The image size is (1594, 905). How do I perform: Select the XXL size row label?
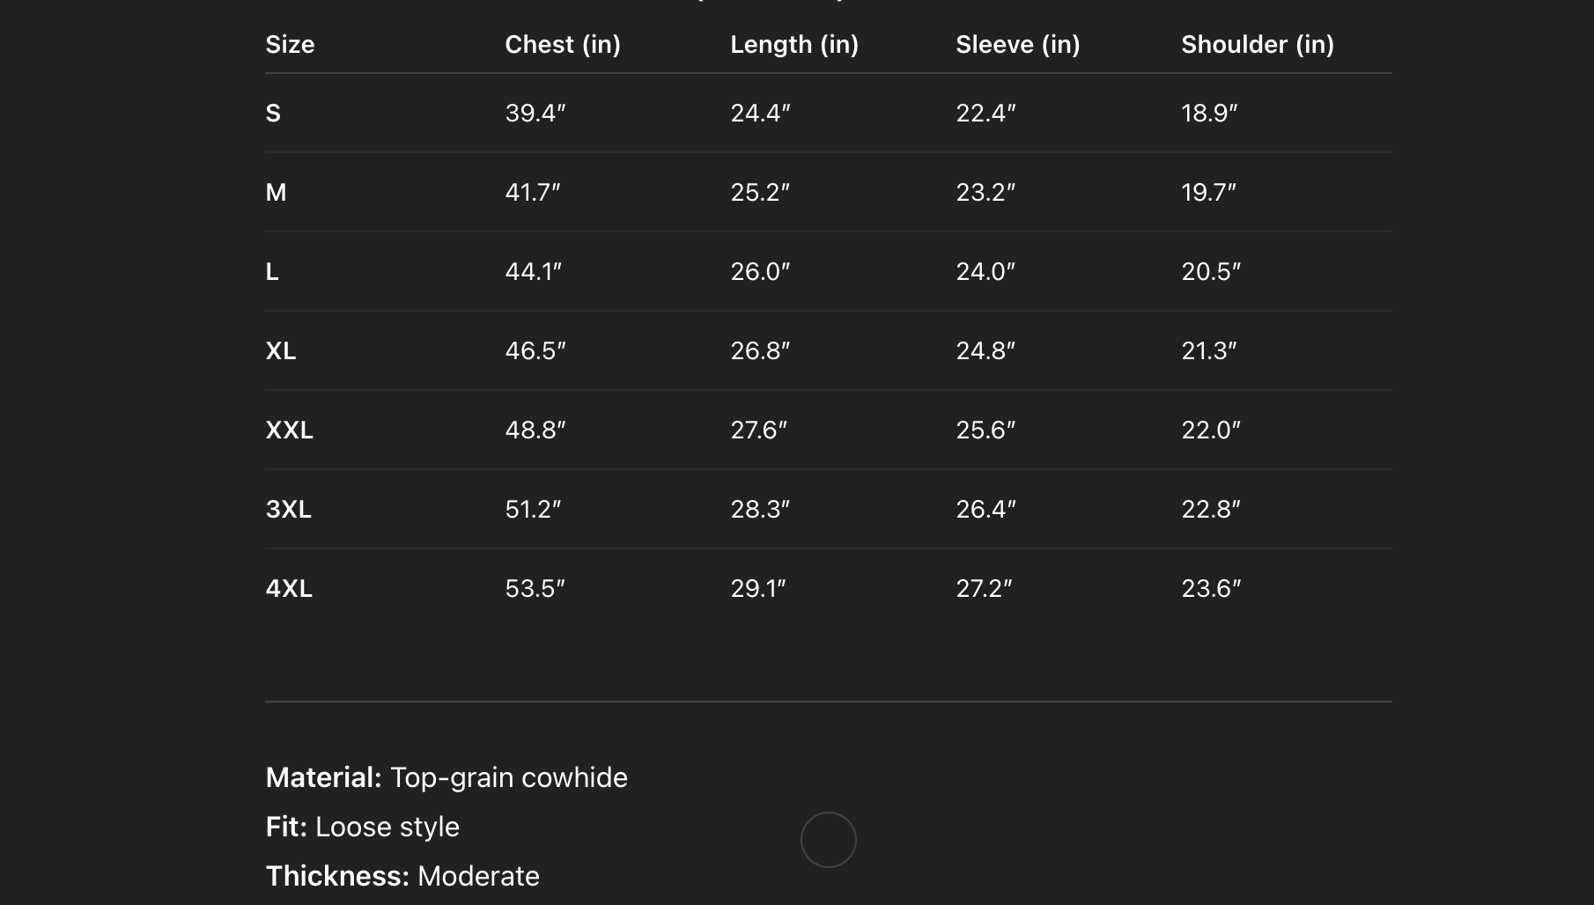coord(289,430)
